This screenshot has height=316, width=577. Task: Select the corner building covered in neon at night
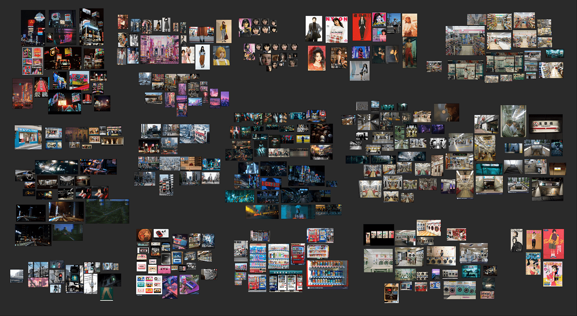91,26
